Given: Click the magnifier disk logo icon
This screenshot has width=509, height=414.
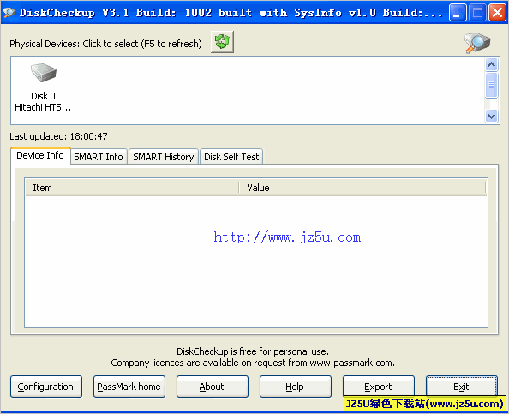Looking at the screenshot, I should click(476, 43).
